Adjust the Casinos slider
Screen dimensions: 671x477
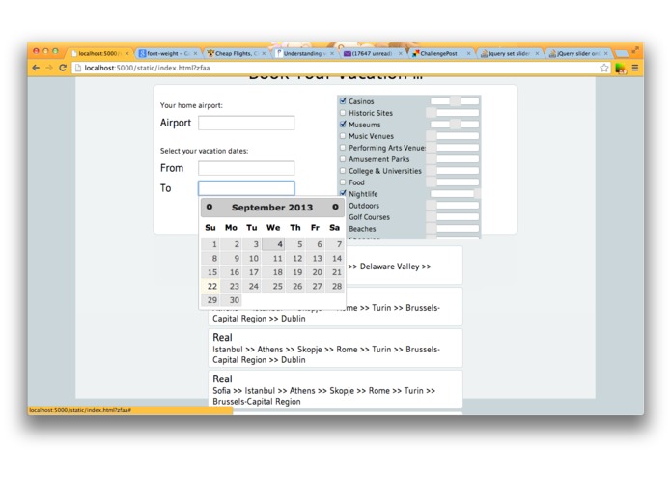click(455, 101)
